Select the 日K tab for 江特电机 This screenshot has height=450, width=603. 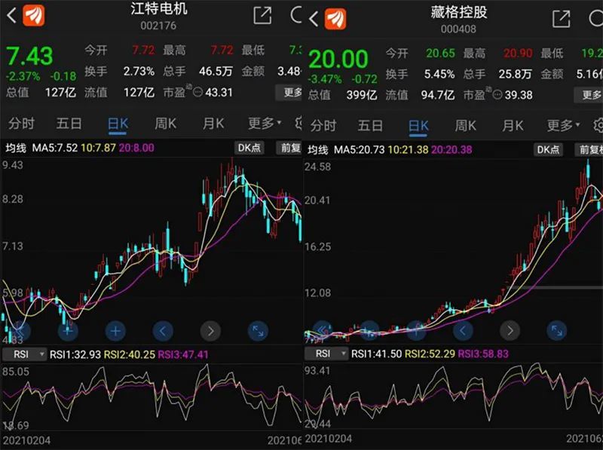(118, 124)
